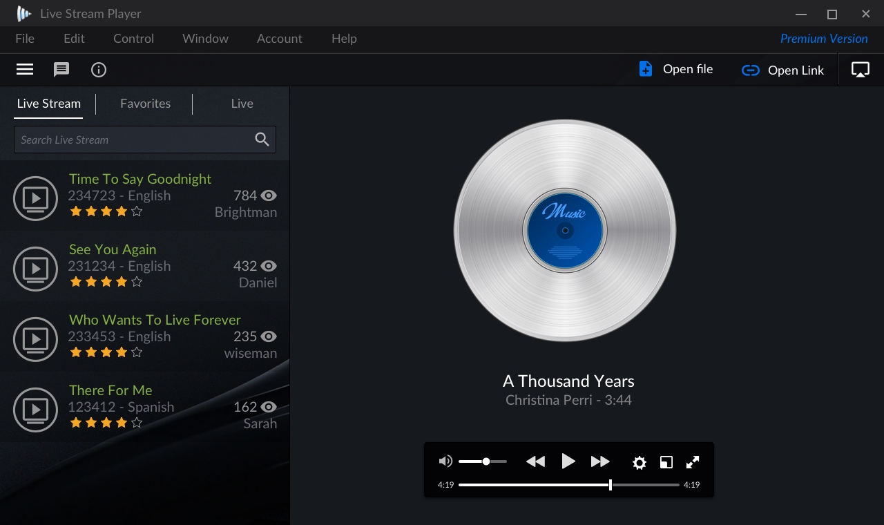Switch to the Favorites tab
The width and height of the screenshot is (884, 525).
click(145, 103)
